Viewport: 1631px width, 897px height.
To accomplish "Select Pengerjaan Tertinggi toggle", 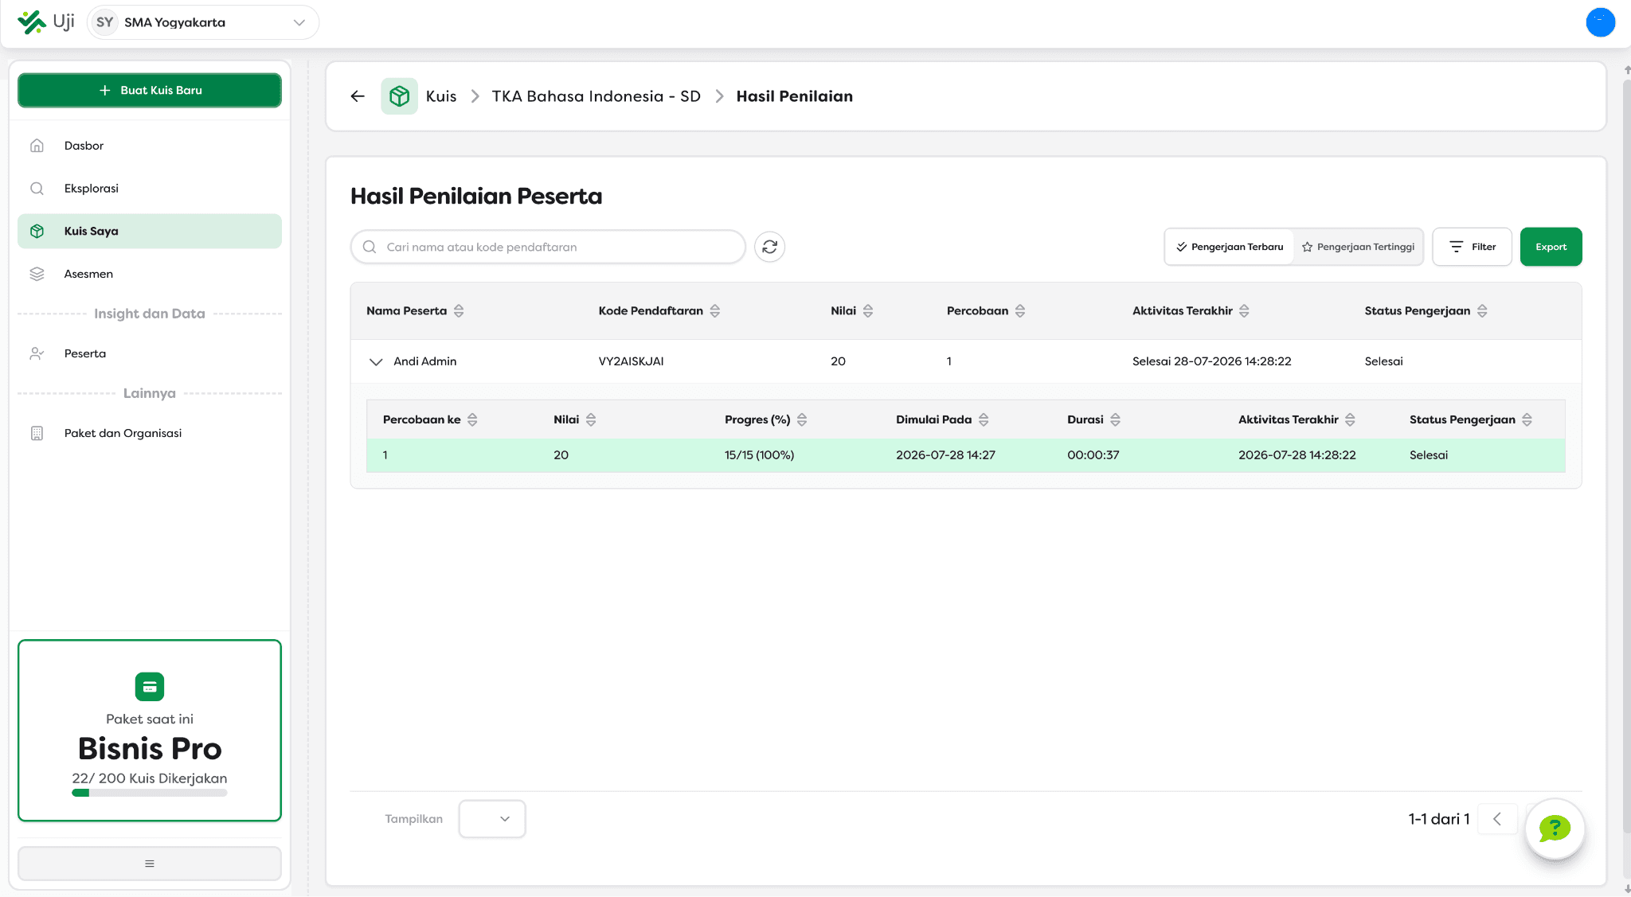I will (x=1359, y=247).
